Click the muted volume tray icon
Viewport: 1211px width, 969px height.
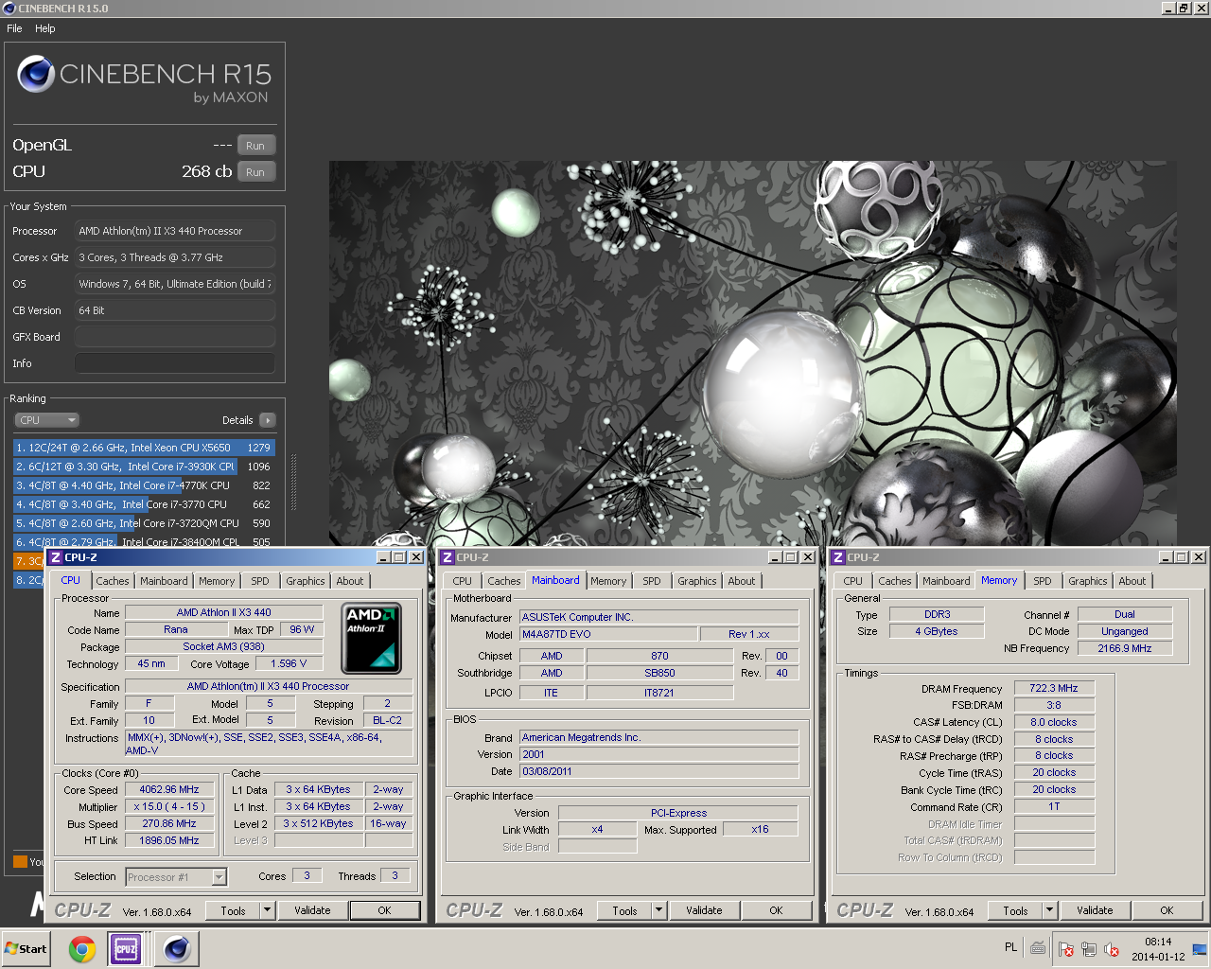1112,949
